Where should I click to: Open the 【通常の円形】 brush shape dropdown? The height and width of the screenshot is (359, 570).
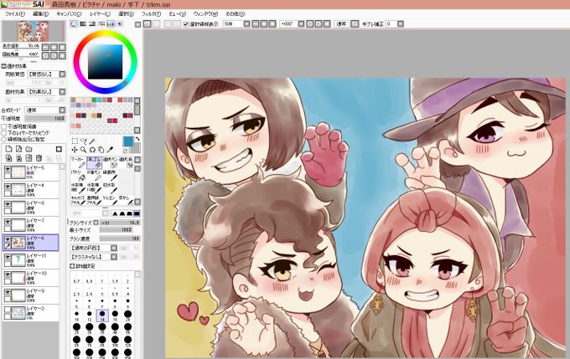(x=114, y=248)
